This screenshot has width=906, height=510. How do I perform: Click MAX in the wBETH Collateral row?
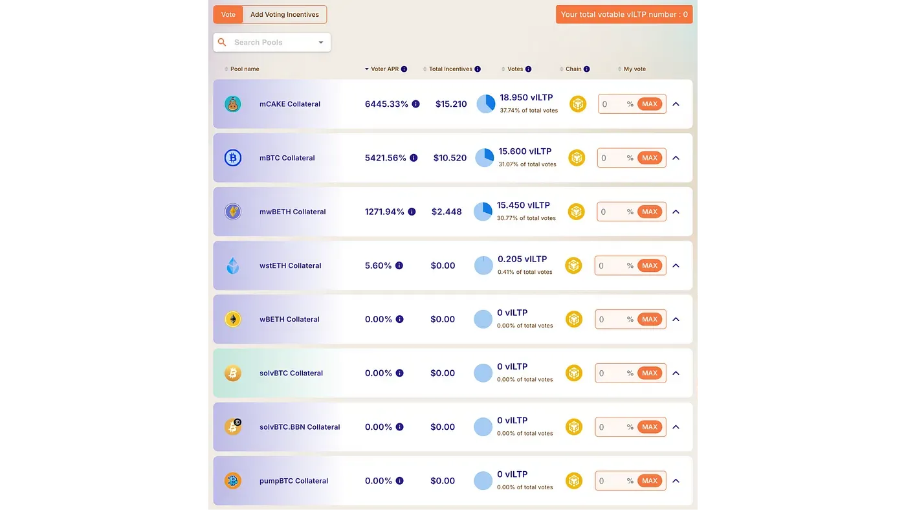[x=650, y=319]
